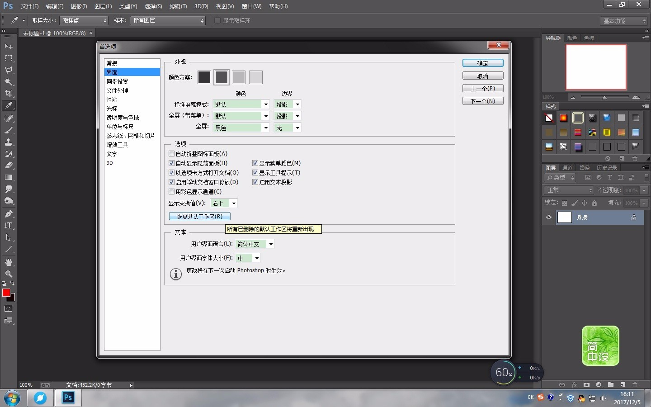Select the Horizontal Type tool
Viewport: 651px width, 407px height.
(9, 226)
